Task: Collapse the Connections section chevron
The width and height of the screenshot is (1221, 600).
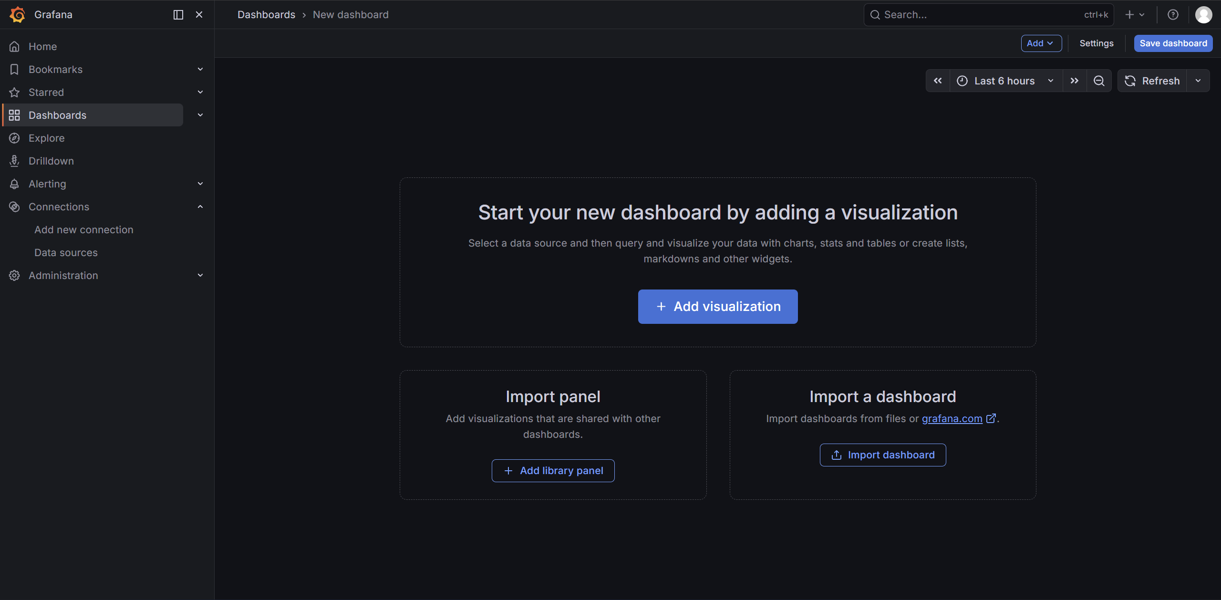Action: tap(200, 207)
